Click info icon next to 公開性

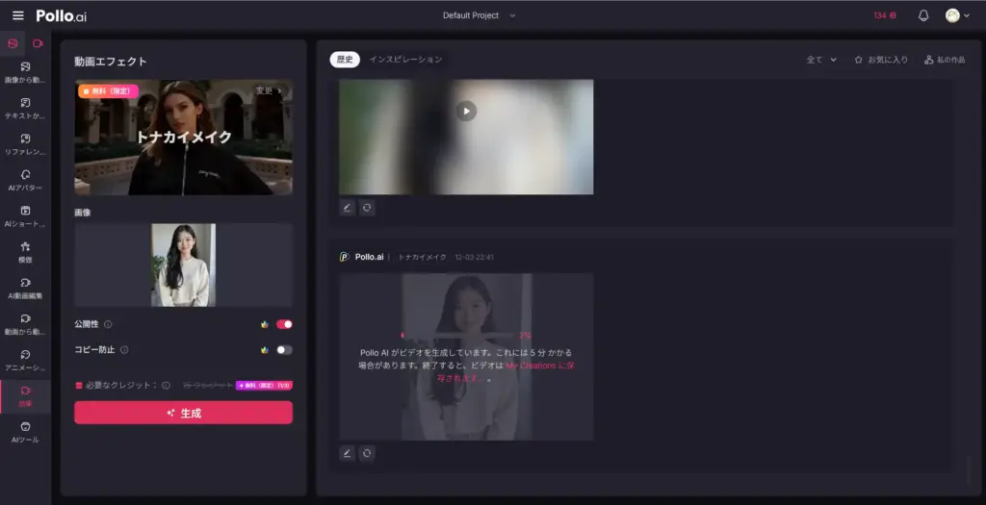(108, 324)
